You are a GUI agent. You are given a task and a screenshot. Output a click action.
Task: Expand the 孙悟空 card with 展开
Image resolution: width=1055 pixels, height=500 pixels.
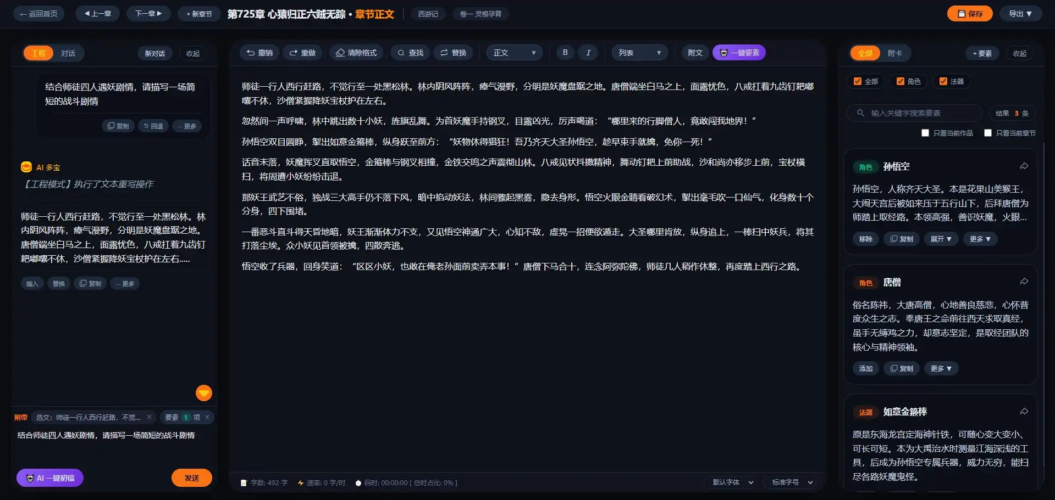point(941,239)
